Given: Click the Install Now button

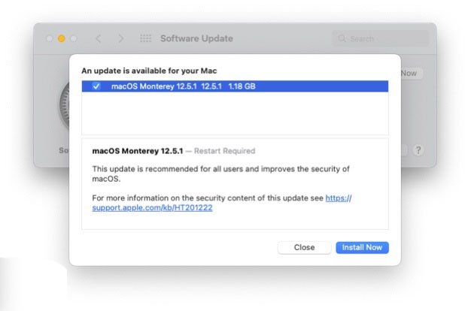Looking at the screenshot, I should click(x=362, y=247).
